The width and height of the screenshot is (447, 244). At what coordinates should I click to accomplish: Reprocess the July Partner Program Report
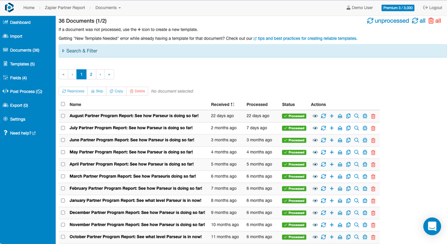(323, 128)
